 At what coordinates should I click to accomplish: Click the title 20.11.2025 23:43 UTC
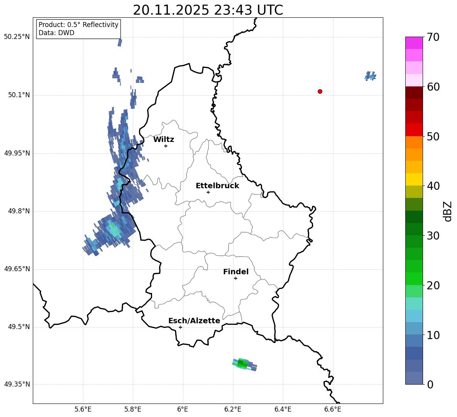pyautogui.click(x=208, y=10)
